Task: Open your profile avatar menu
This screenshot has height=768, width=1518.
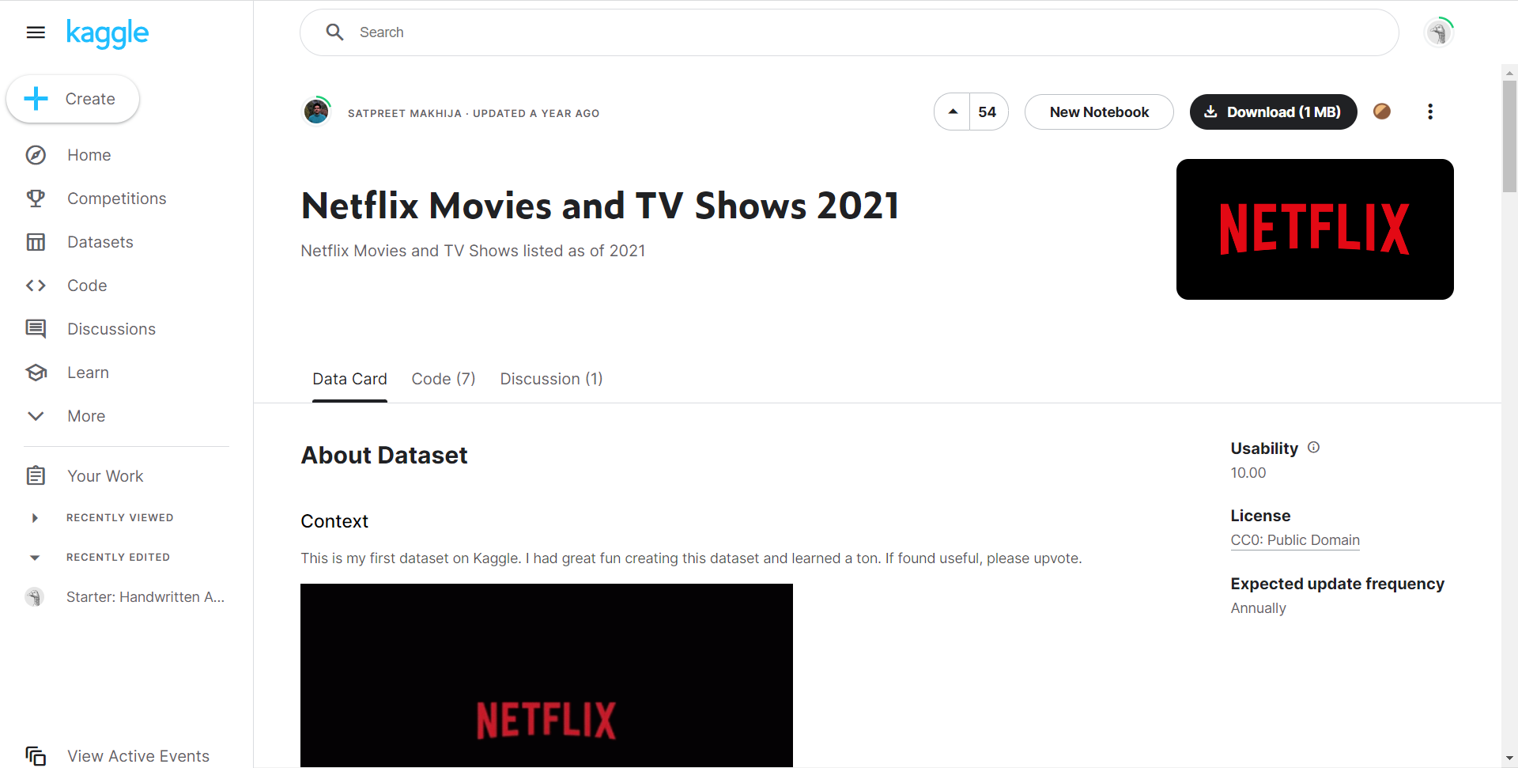Action: pos(1438,32)
